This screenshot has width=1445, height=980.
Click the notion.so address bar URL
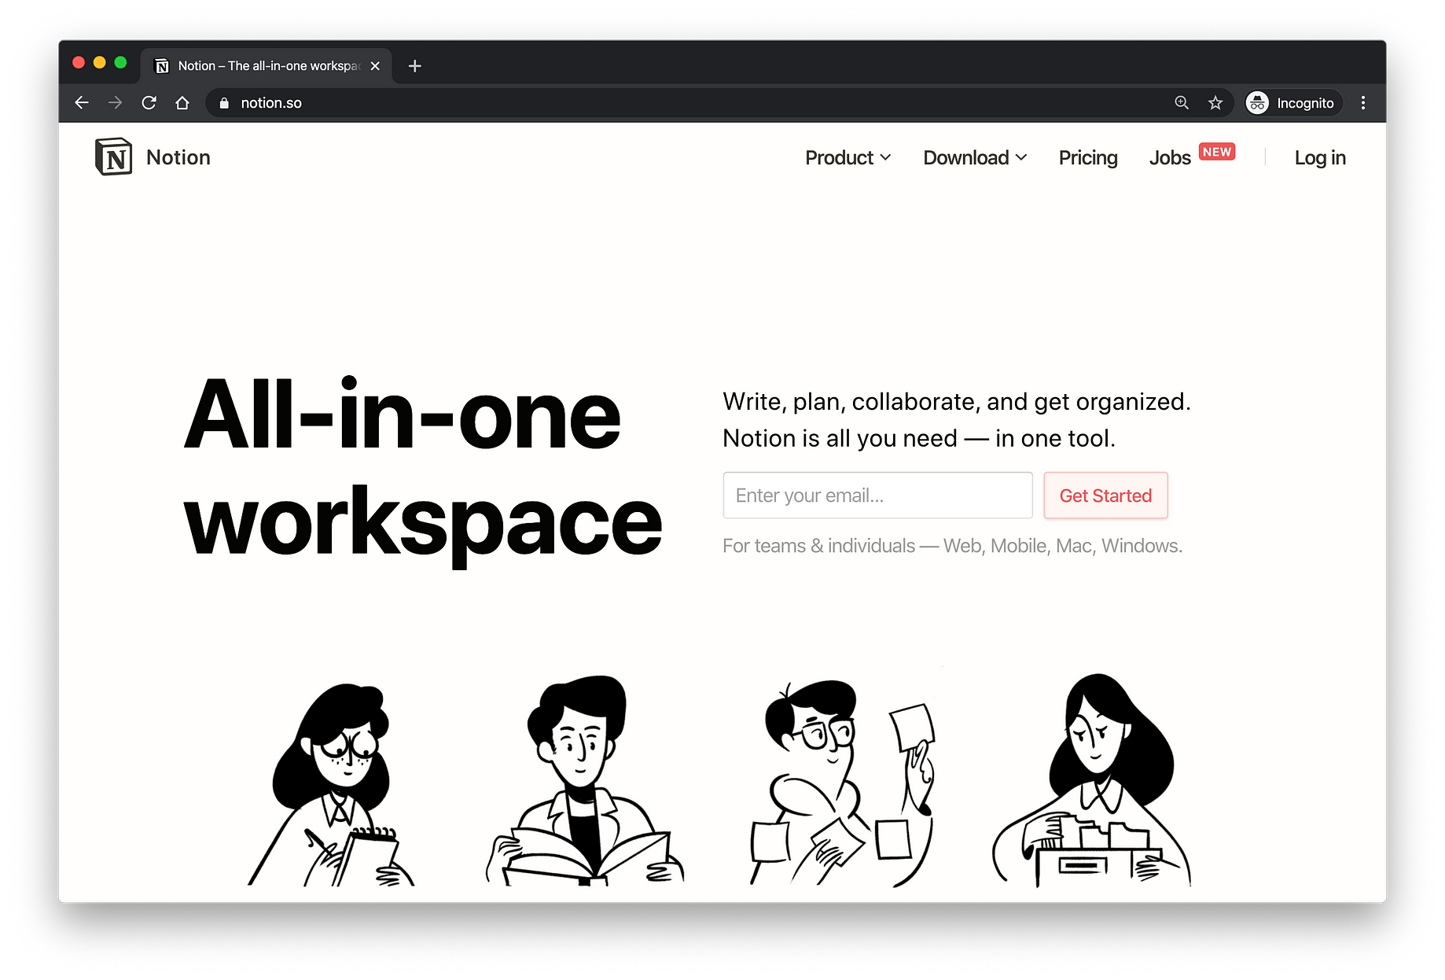271,103
